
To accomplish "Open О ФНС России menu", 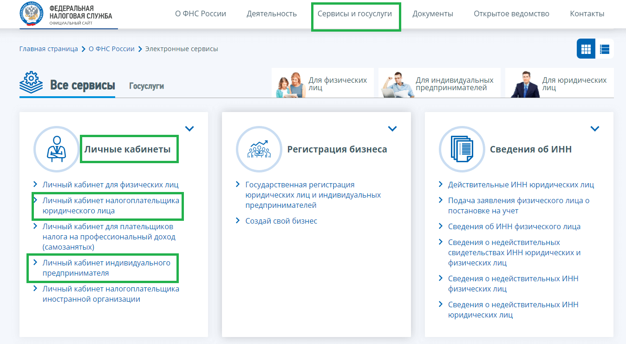I will point(201,14).
